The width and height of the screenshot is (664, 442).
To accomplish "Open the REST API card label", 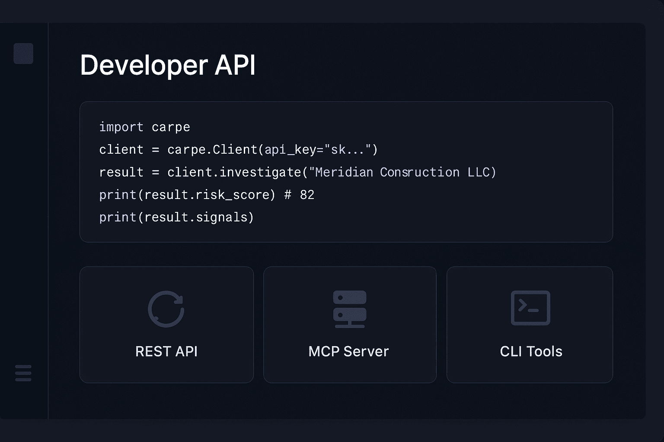I will pyautogui.click(x=166, y=351).
